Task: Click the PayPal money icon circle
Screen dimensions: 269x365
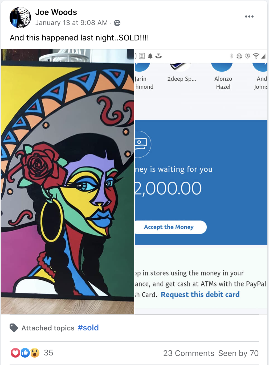Action: pyautogui.click(x=141, y=144)
